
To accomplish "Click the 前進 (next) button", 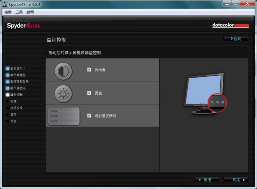I will [x=236, y=180].
